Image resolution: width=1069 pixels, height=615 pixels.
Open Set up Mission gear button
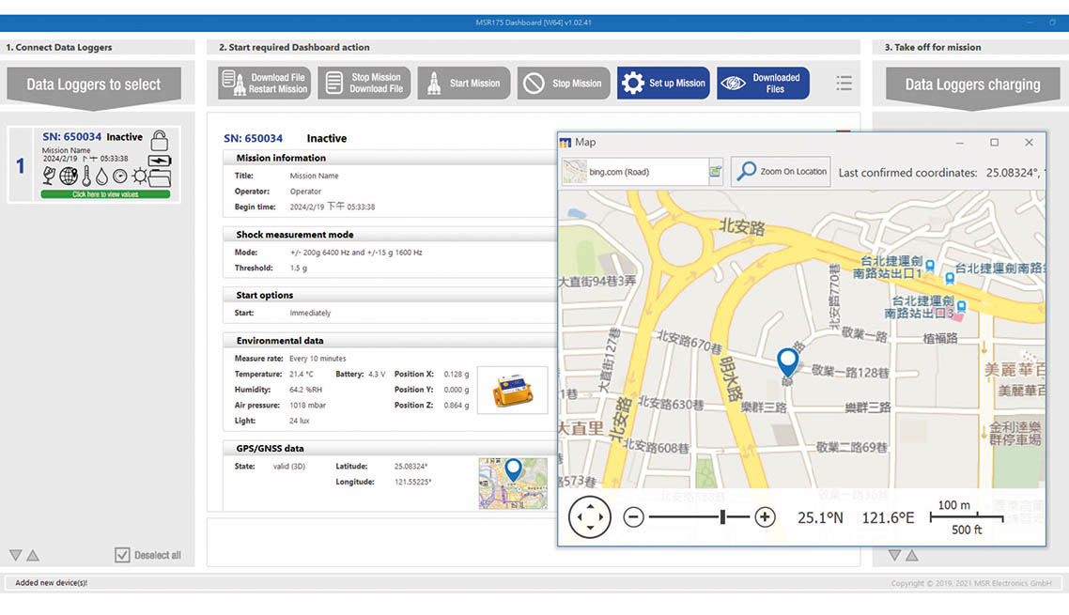pos(663,84)
